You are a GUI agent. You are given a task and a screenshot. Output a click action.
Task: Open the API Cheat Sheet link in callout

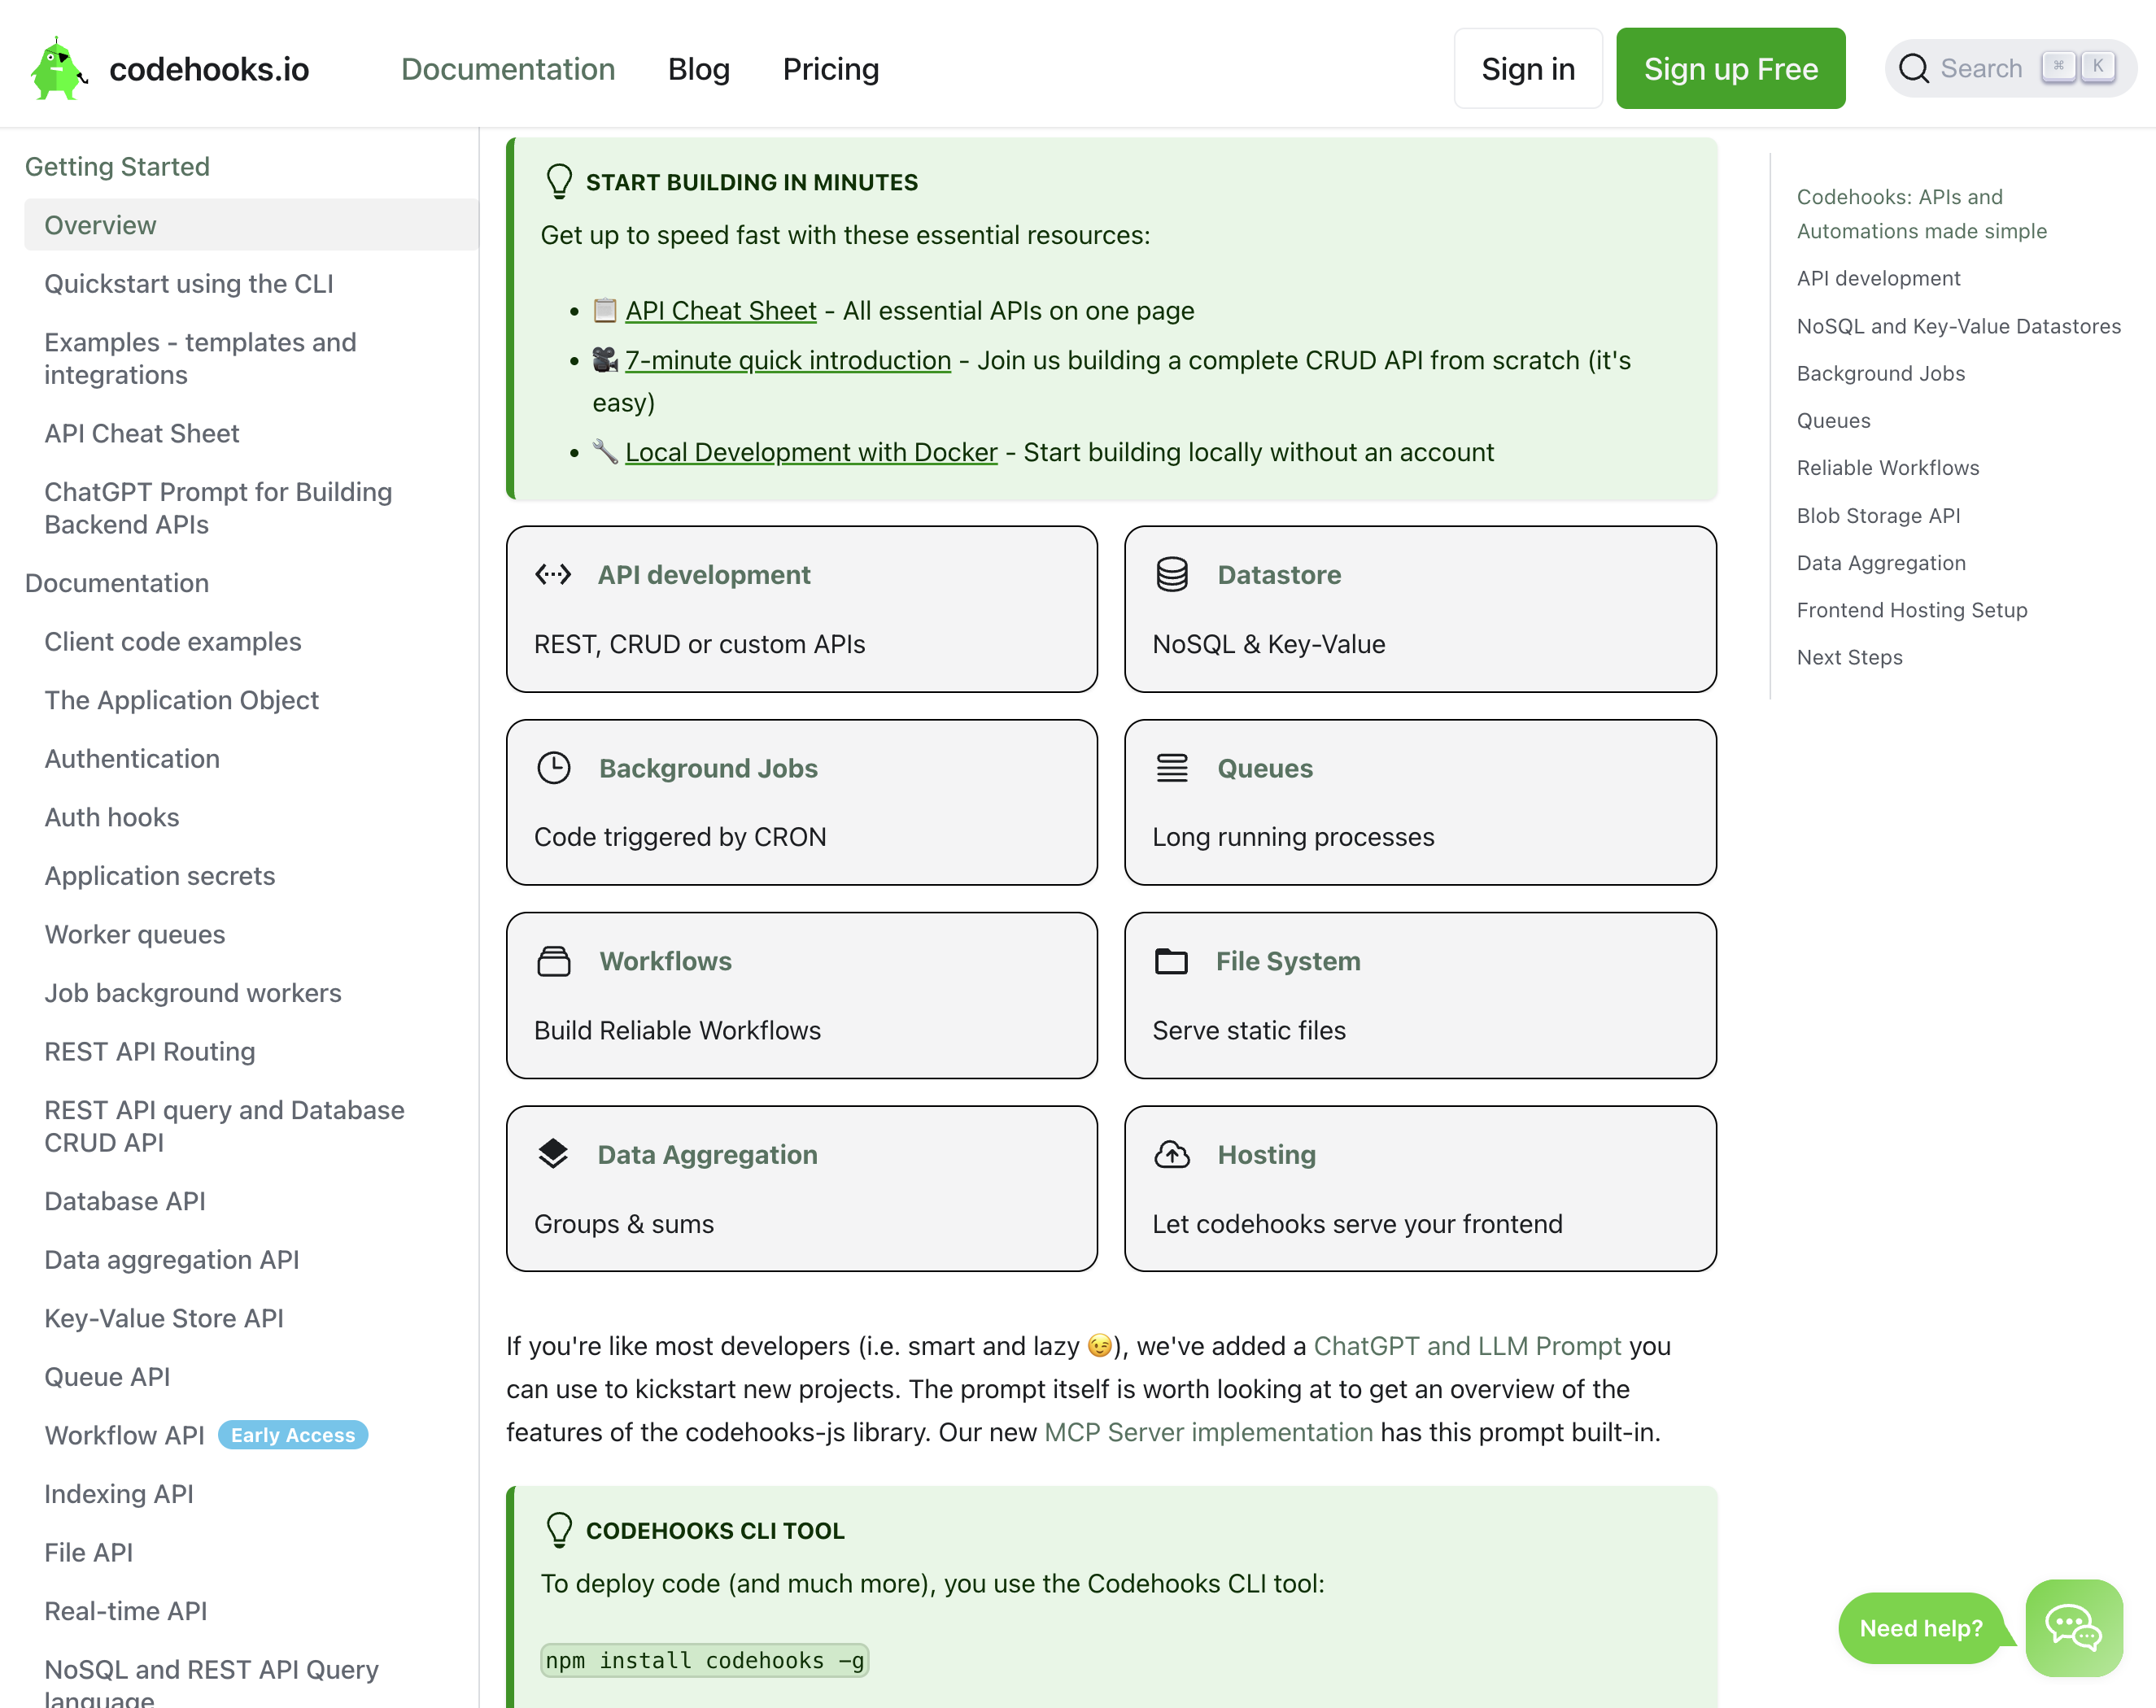point(720,311)
